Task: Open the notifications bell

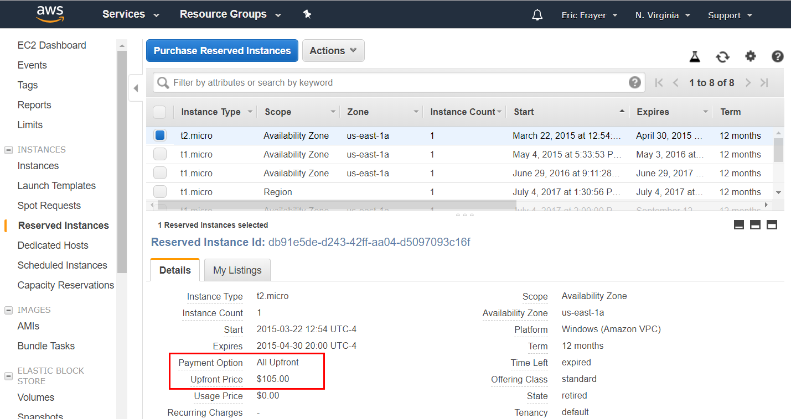Action: (x=537, y=15)
